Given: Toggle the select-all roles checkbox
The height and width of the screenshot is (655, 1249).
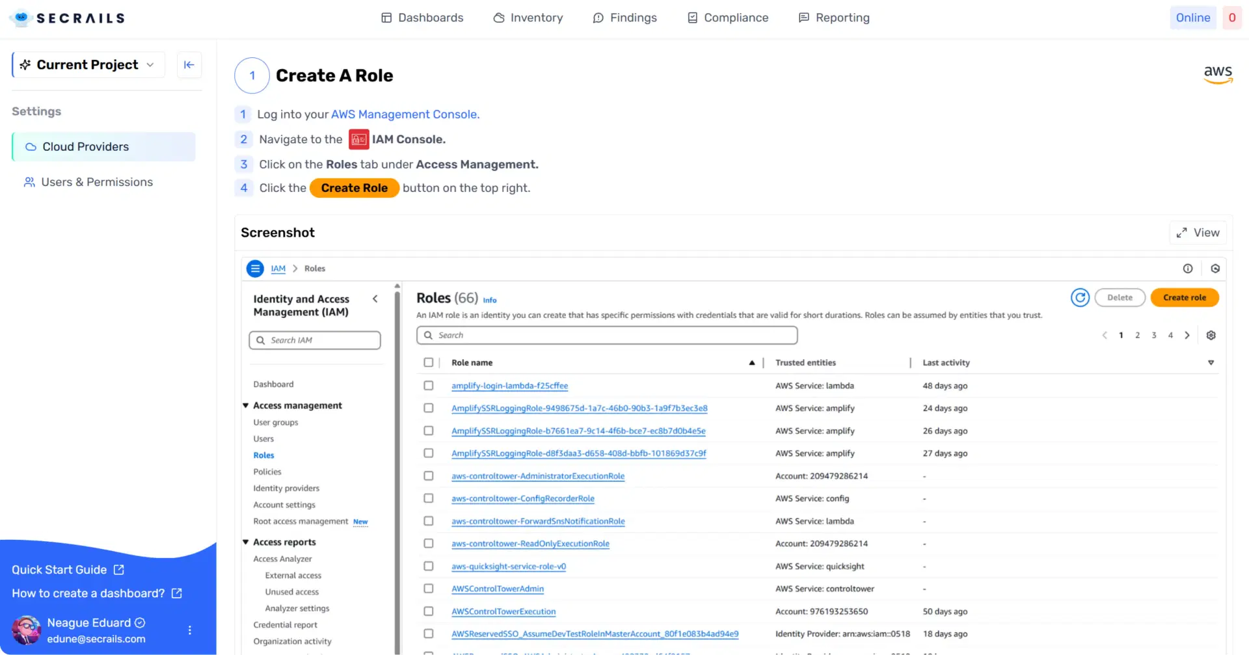Looking at the screenshot, I should tap(428, 362).
